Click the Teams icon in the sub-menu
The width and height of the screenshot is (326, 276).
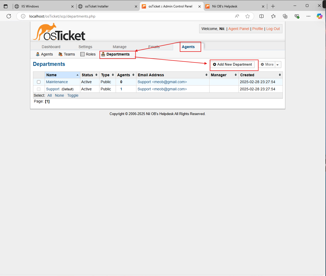tap(60, 54)
